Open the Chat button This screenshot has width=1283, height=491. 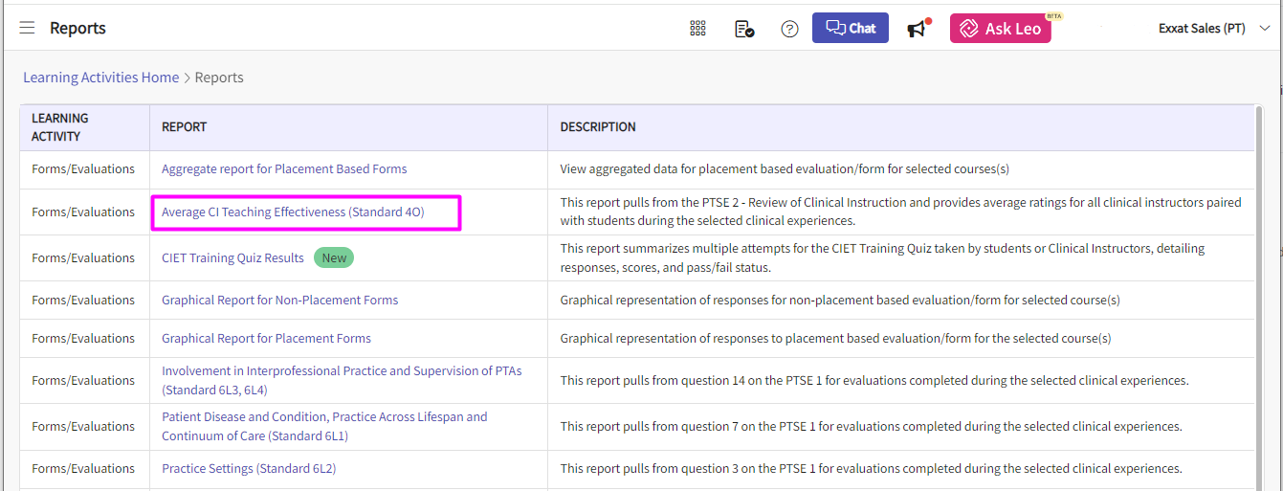(x=851, y=28)
